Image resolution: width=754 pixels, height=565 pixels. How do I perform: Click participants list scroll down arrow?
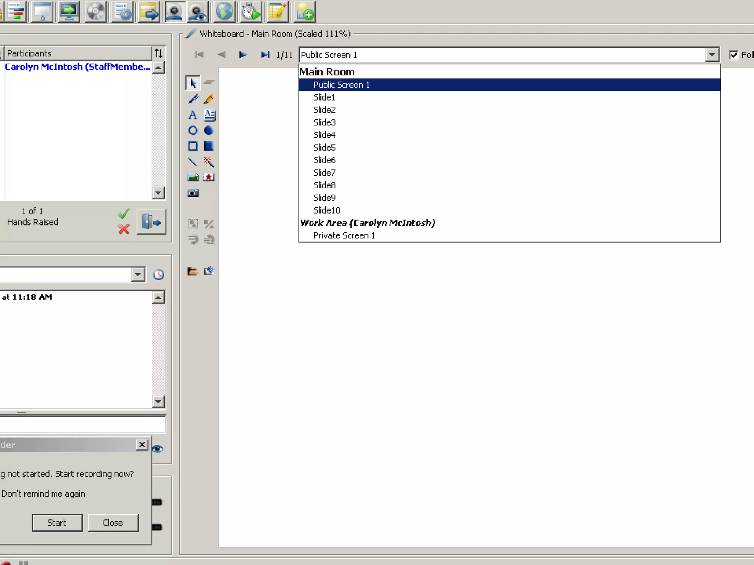point(158,193)
